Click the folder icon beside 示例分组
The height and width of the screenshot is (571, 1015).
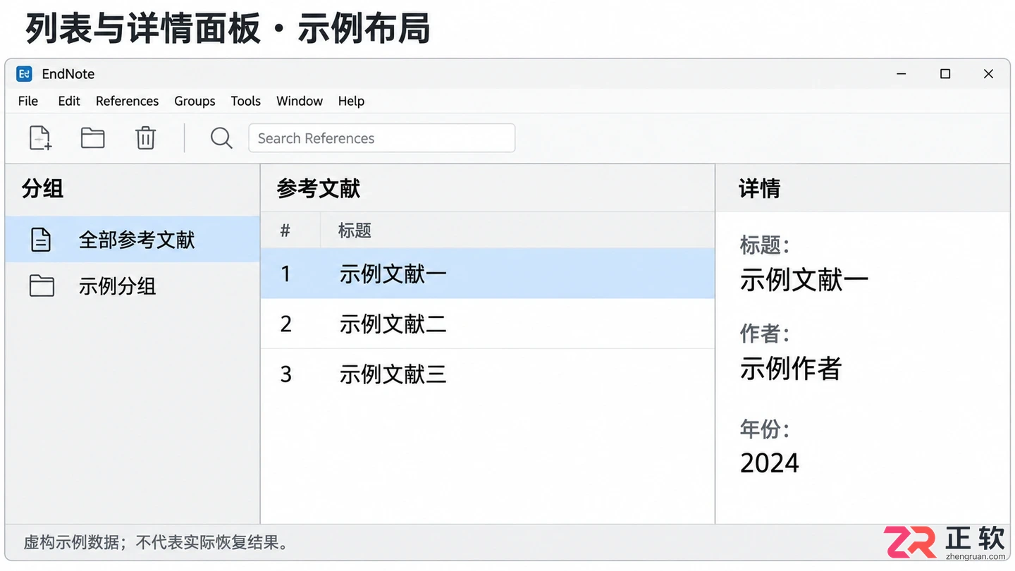coord(42,285)
